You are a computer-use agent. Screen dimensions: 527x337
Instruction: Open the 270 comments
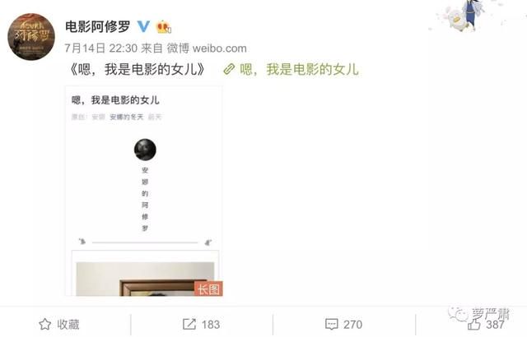pyautogui.click(x=352, y=325)
